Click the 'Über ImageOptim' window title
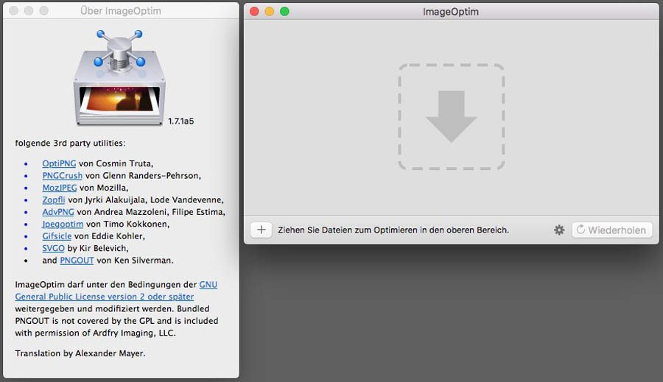 point(121,11)
